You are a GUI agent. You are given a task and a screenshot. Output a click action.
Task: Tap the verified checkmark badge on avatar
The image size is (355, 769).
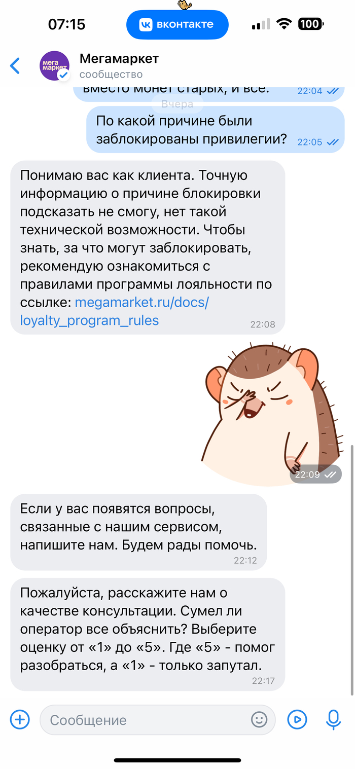click(63, 75)
